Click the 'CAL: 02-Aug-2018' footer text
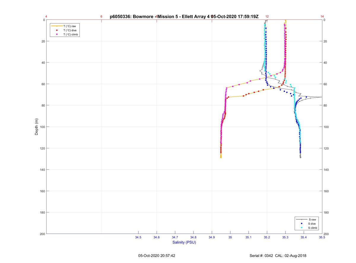 tap(291, 256)
